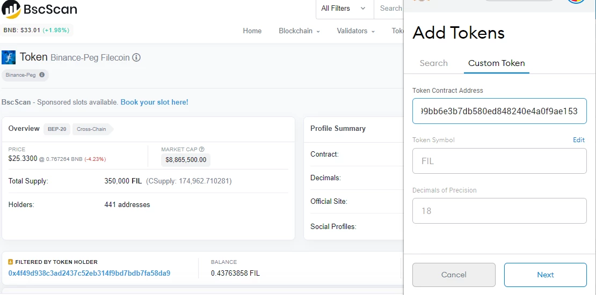The width and height of the screenshot is (596, 295).
Task: Click the Decimals of Precision field
Action: pyautogui.click(x=499, y=211)
